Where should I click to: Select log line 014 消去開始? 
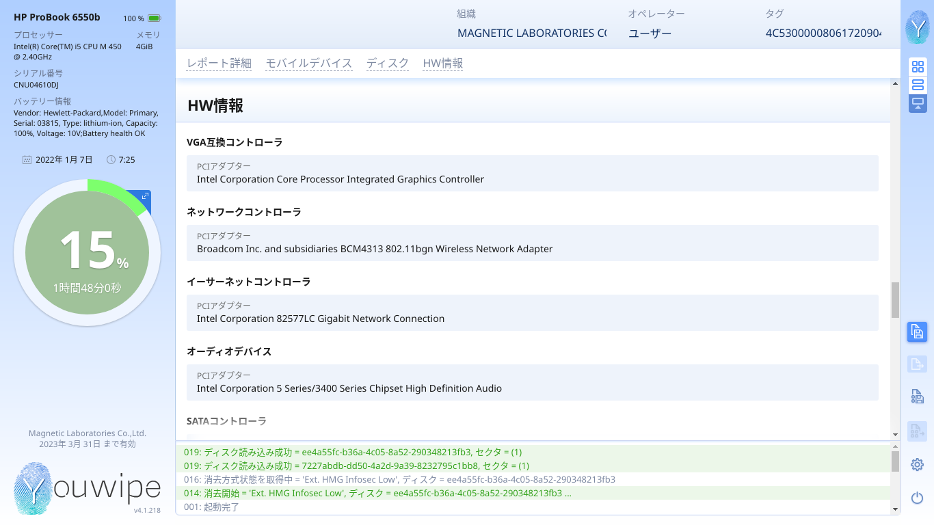pyautogui.click(x=533, y=493)
